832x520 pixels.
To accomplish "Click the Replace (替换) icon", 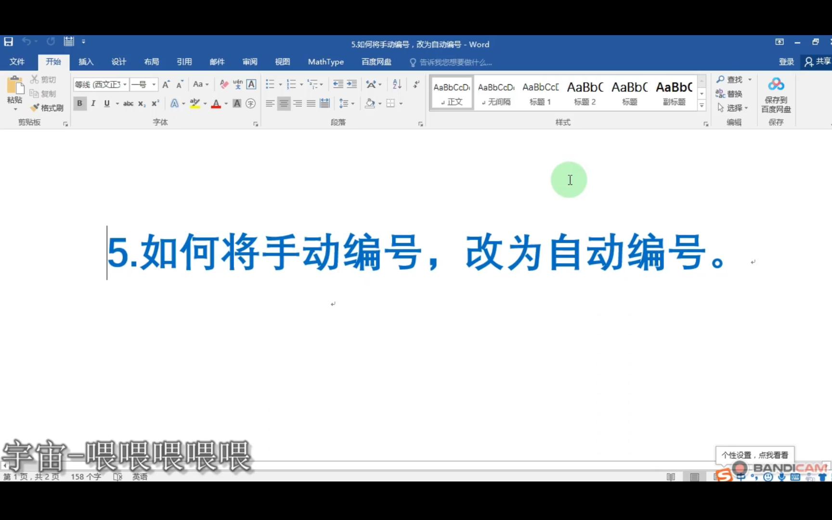I will 733,94.
